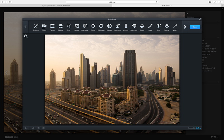This screenshot has height=140, width=224.
Task: Go to previous photo in Photo Station
Action: pyautogui.click(x=6, y=73)
